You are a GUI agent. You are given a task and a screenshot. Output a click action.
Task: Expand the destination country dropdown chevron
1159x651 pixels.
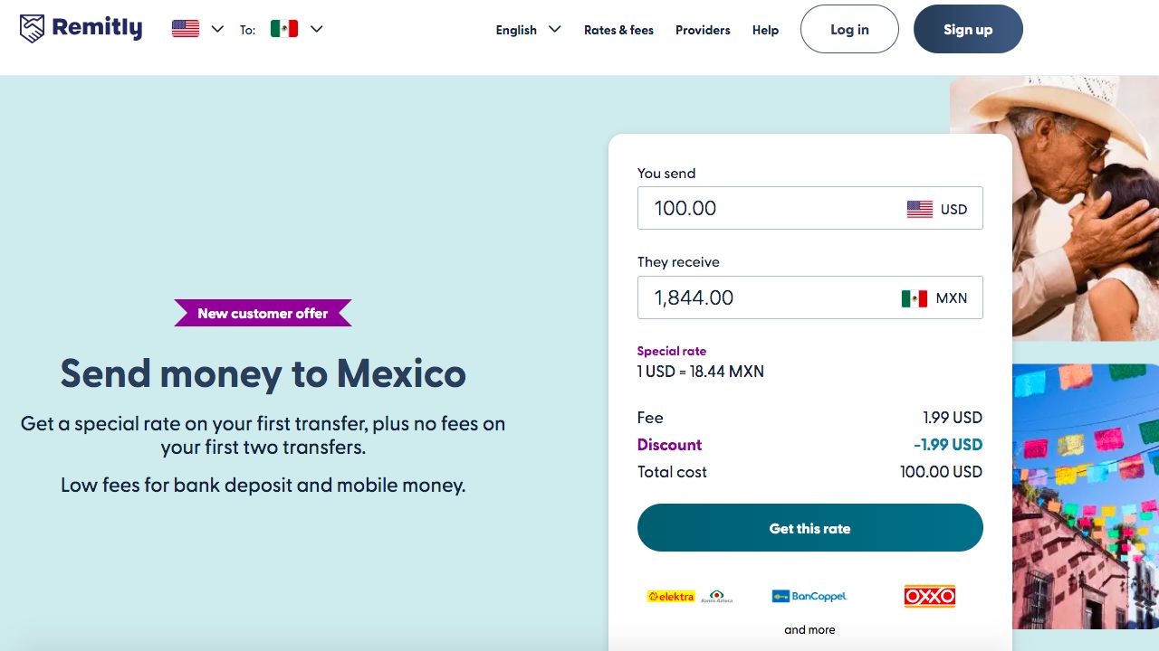click(316, 29)
